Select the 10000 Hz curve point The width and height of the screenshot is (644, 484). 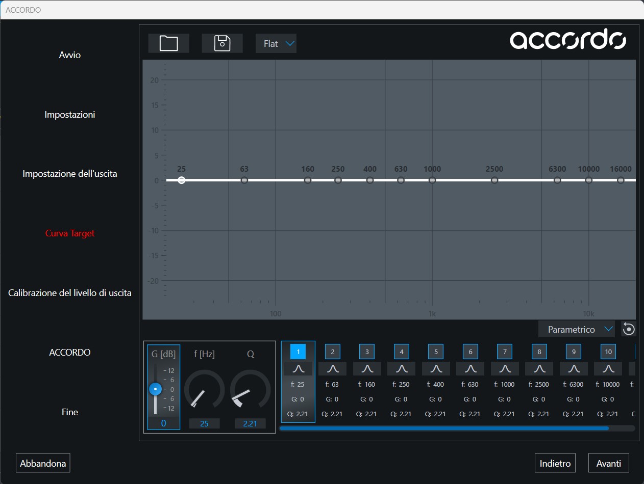pos(589,180)
